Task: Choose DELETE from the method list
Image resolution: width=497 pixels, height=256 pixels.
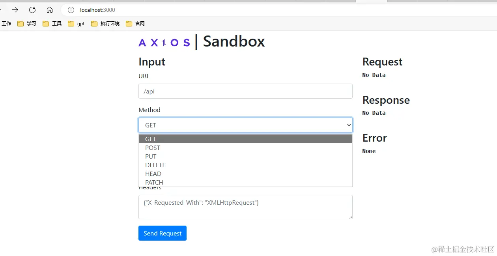Action: [x=245, y=165]
